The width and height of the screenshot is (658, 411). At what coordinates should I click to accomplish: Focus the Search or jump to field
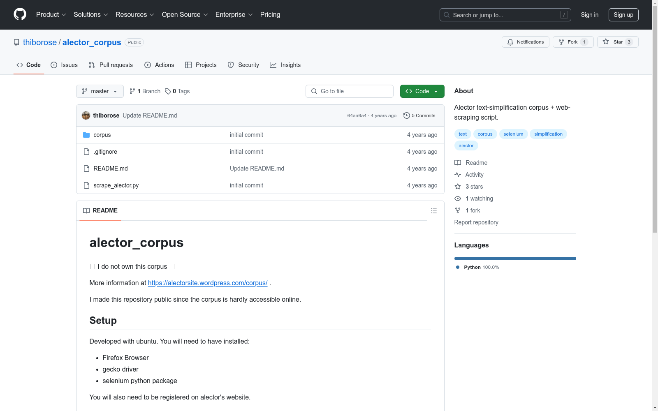[505, 15]
